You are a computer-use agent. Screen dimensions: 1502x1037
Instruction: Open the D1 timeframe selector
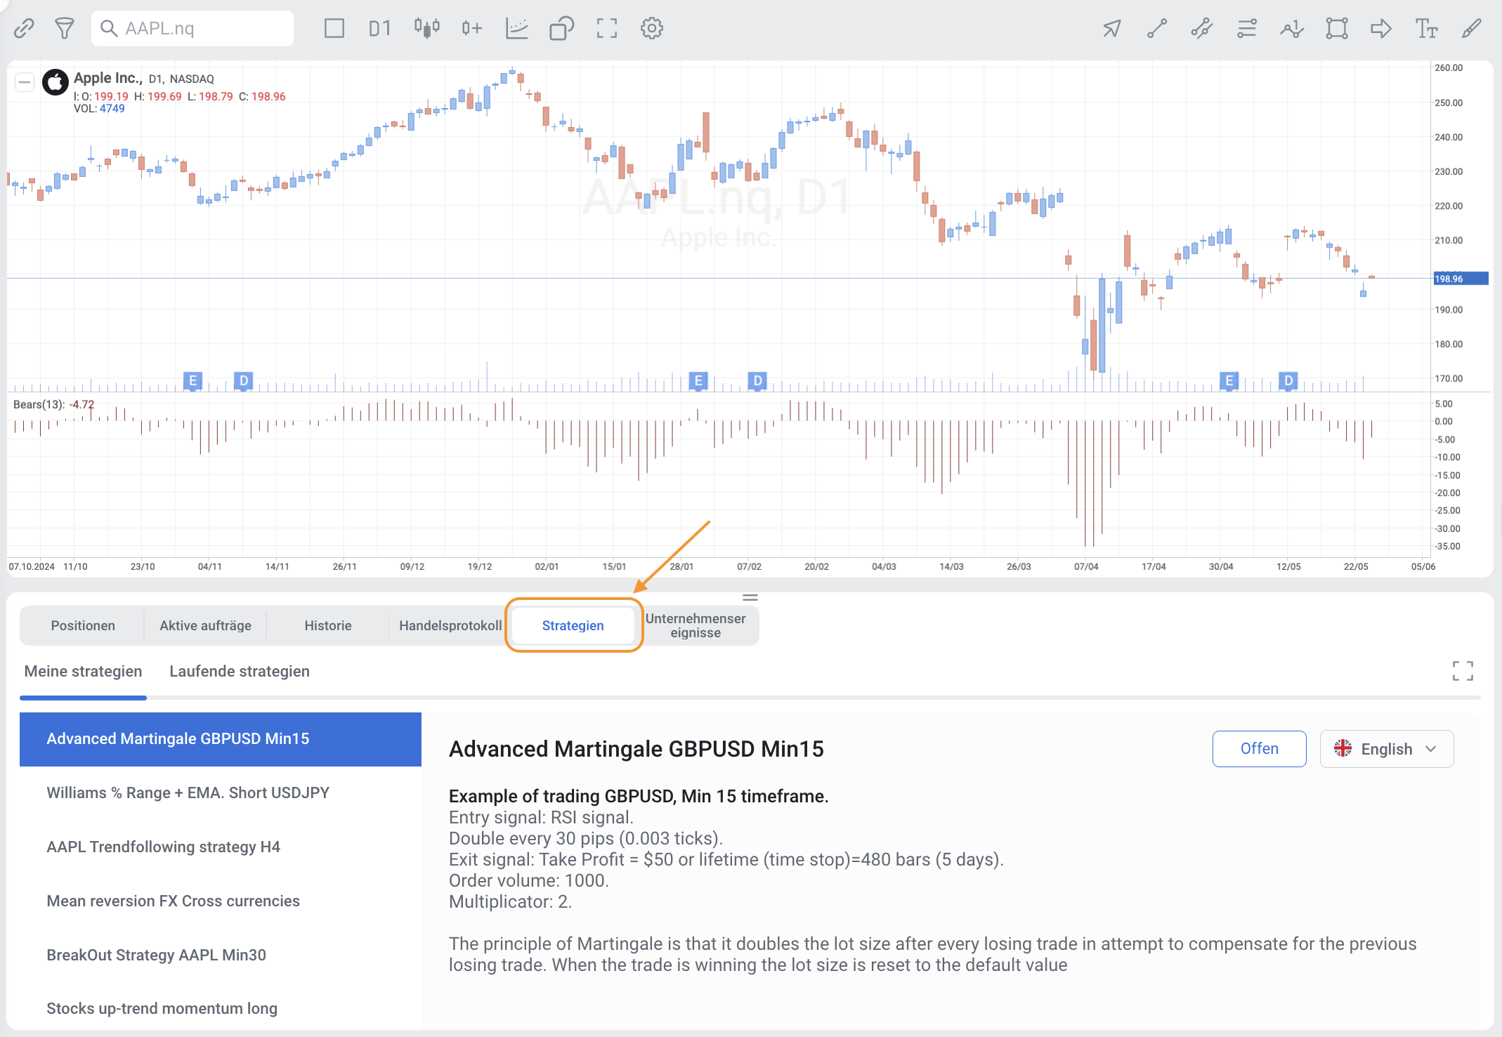click(x=379, y=29)
